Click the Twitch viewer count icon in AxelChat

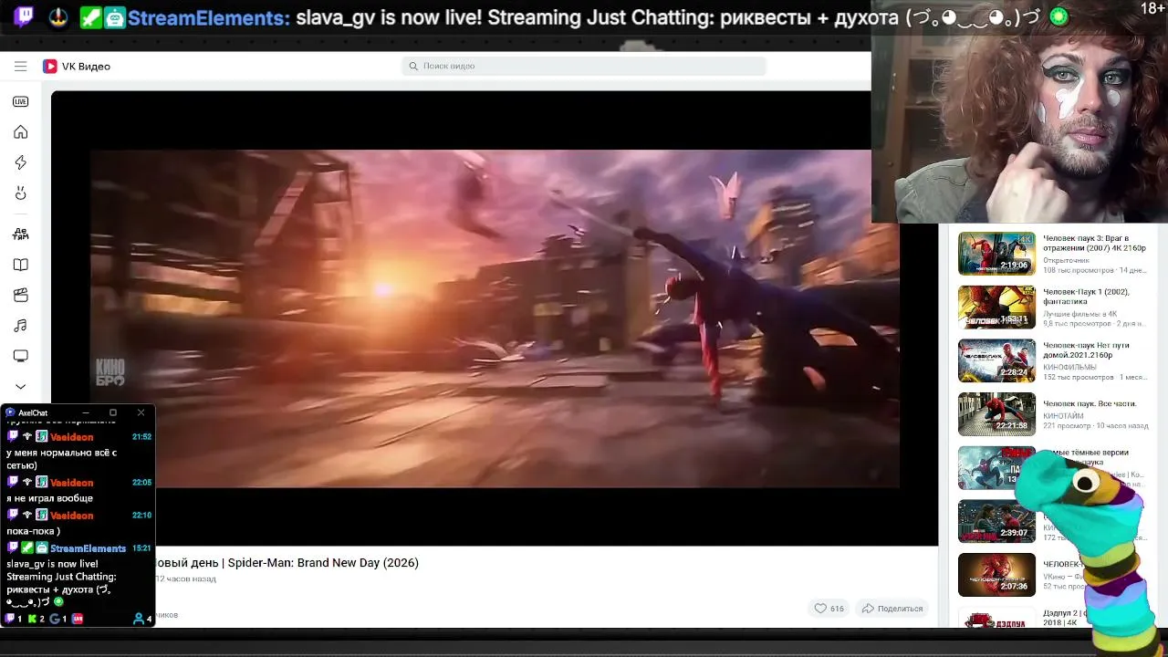[10, 619]
